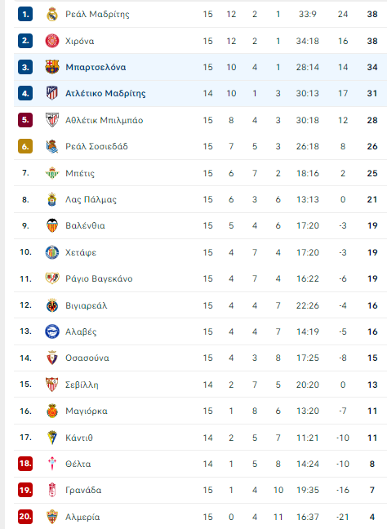
Task: Click the Barcelona club crest
Action: [x=52, y=67]
